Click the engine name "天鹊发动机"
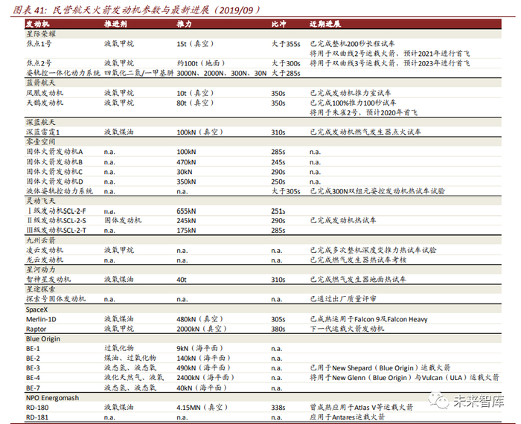 (45, 103)
